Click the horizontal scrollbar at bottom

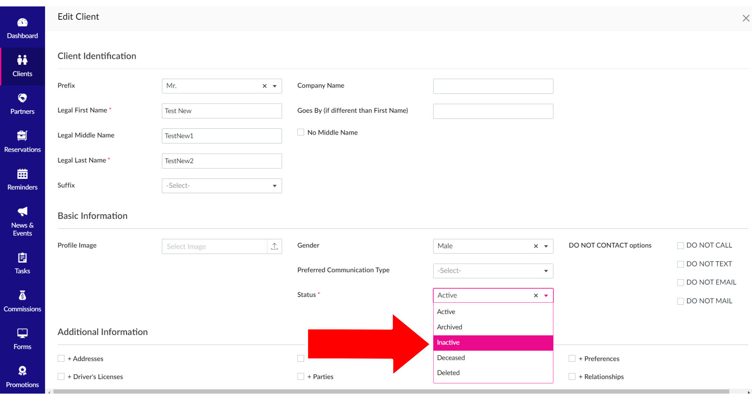[x=391, y=391]
